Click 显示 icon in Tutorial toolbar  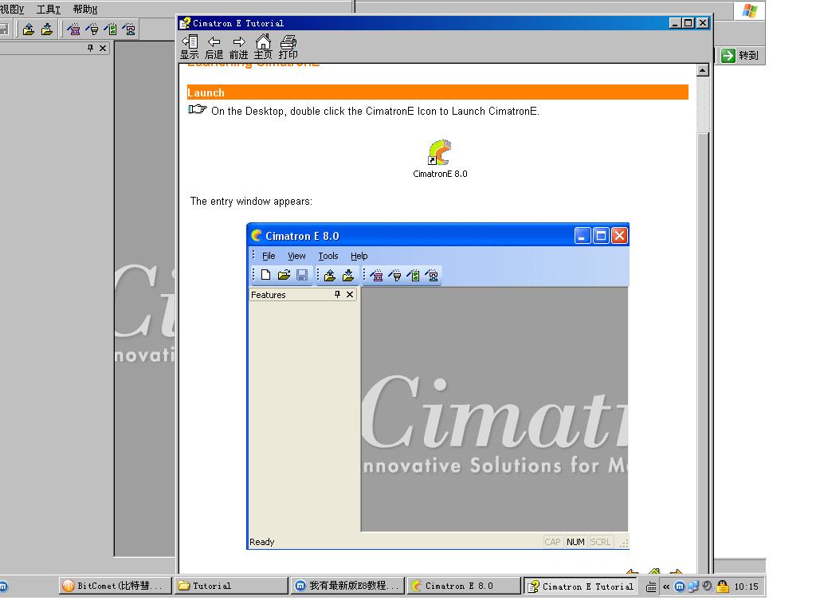(x=190, y=47)
